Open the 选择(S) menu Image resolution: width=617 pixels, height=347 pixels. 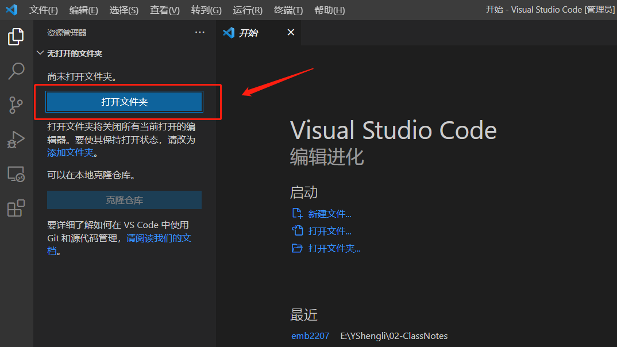(124, 10)
